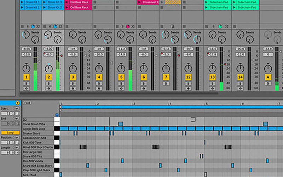Viewport: 283px width, 177px height.
Task: Click track 2 clip progress pie indicator
Action: 55,27
